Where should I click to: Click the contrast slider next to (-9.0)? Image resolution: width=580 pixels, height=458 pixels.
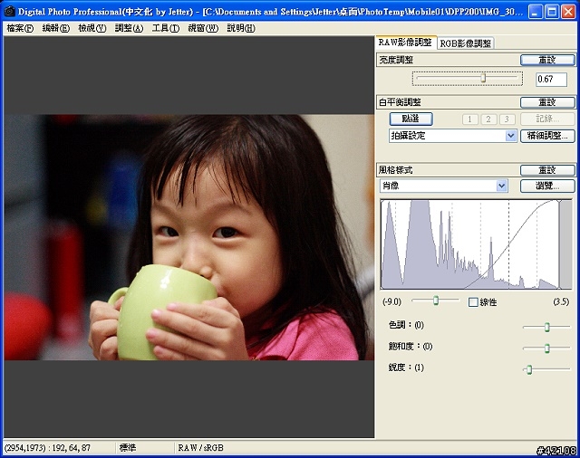click(436, 301)
